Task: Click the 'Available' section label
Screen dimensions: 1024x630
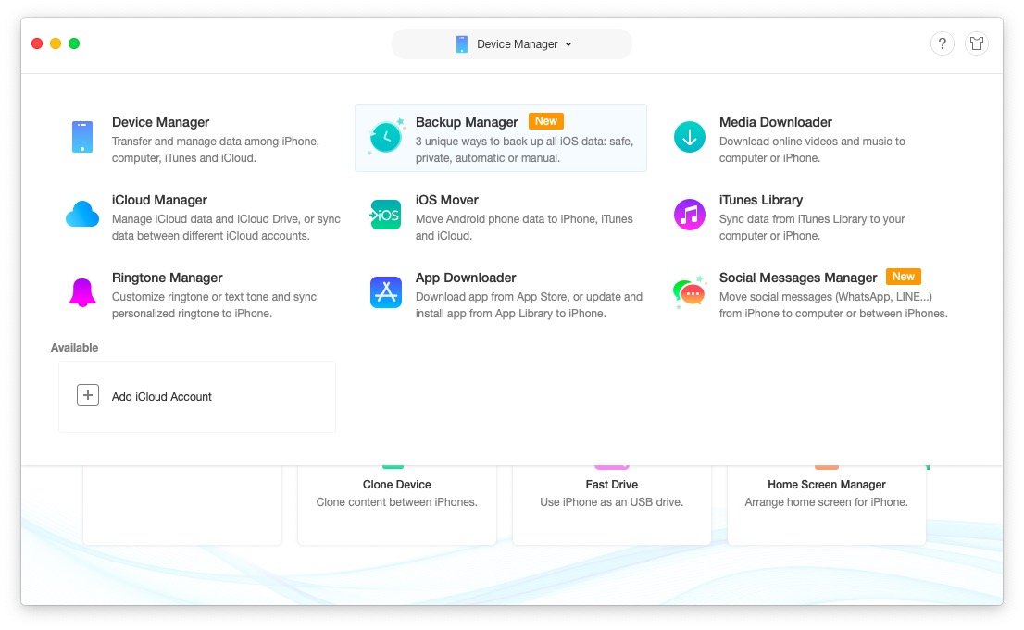Action: (74, 347)
